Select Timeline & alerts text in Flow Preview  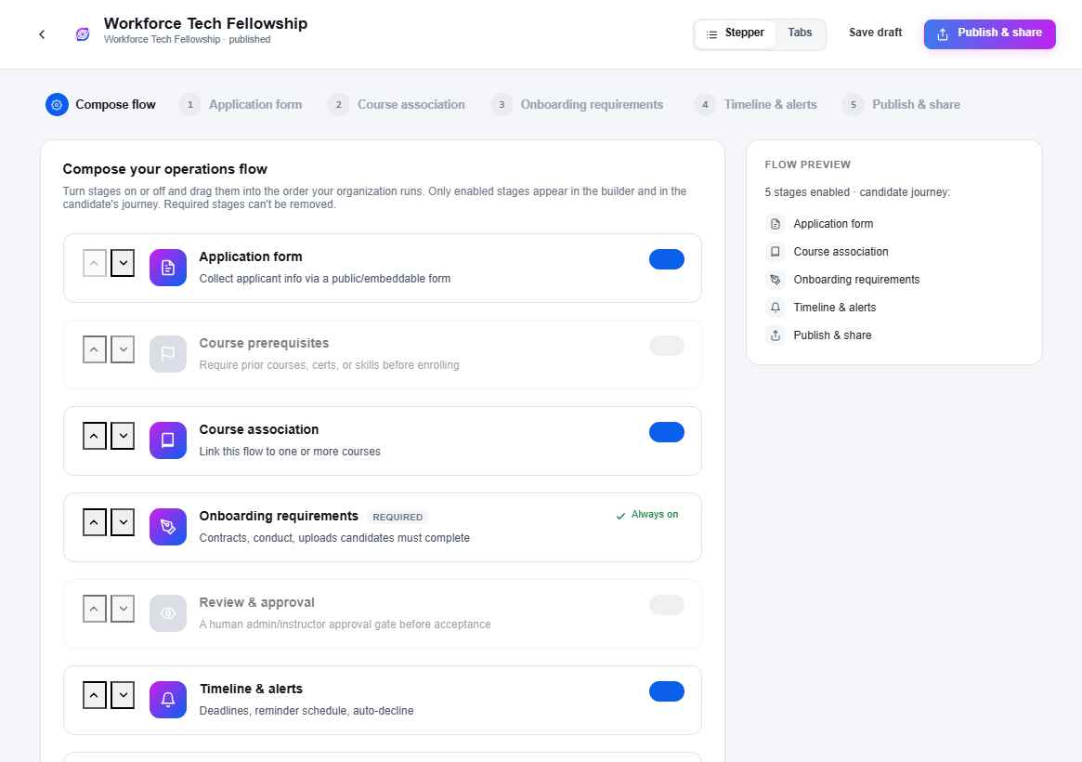834,308
